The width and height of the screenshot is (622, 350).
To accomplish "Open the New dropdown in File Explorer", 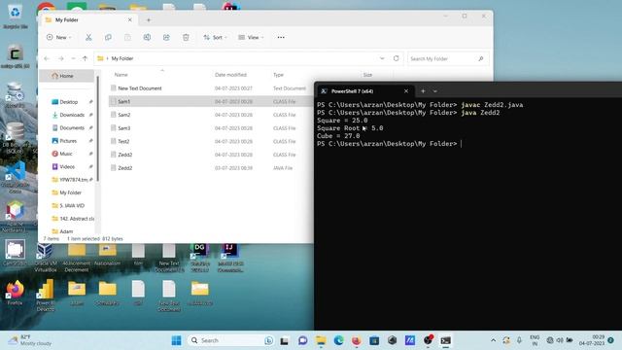I will [x=59, y=37].
